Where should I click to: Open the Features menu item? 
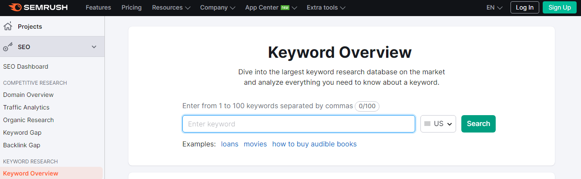point(98,7)
